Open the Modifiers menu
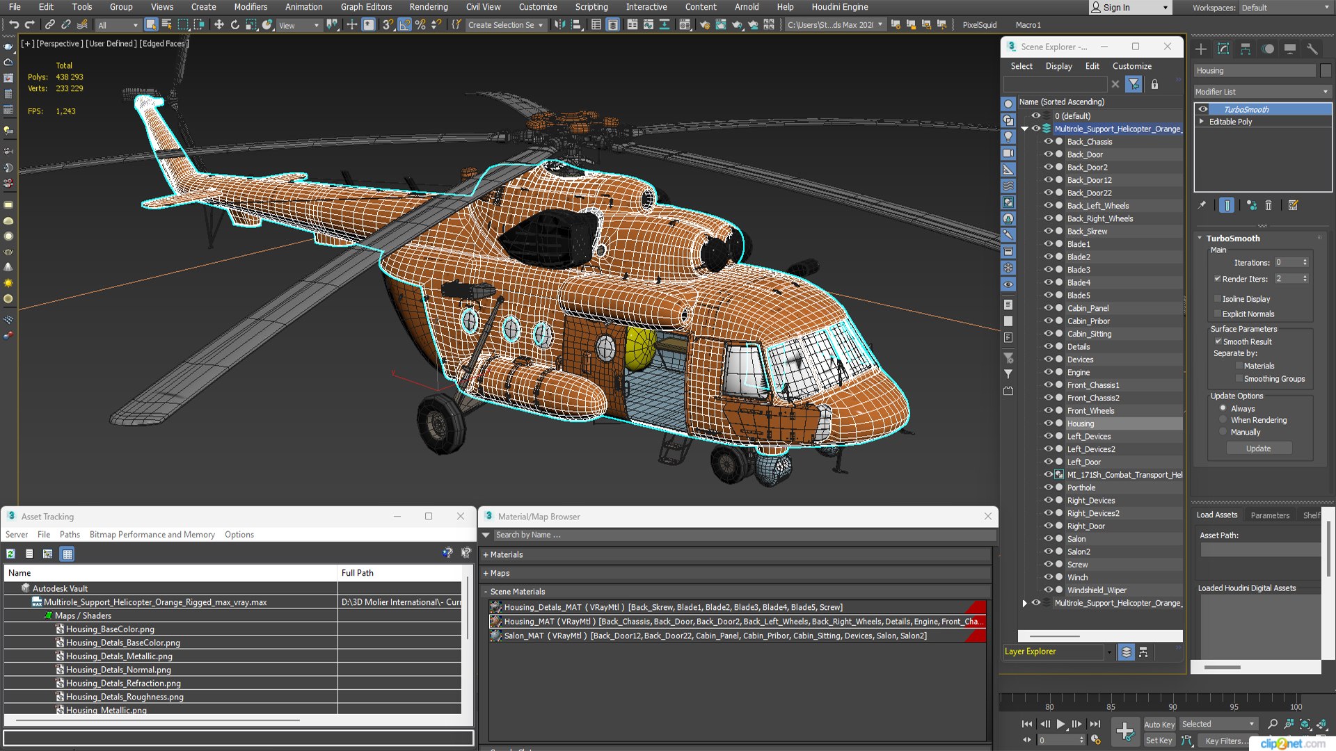Image resolution: width=1336 pixels, height=751 pixels. coord(250,7)
